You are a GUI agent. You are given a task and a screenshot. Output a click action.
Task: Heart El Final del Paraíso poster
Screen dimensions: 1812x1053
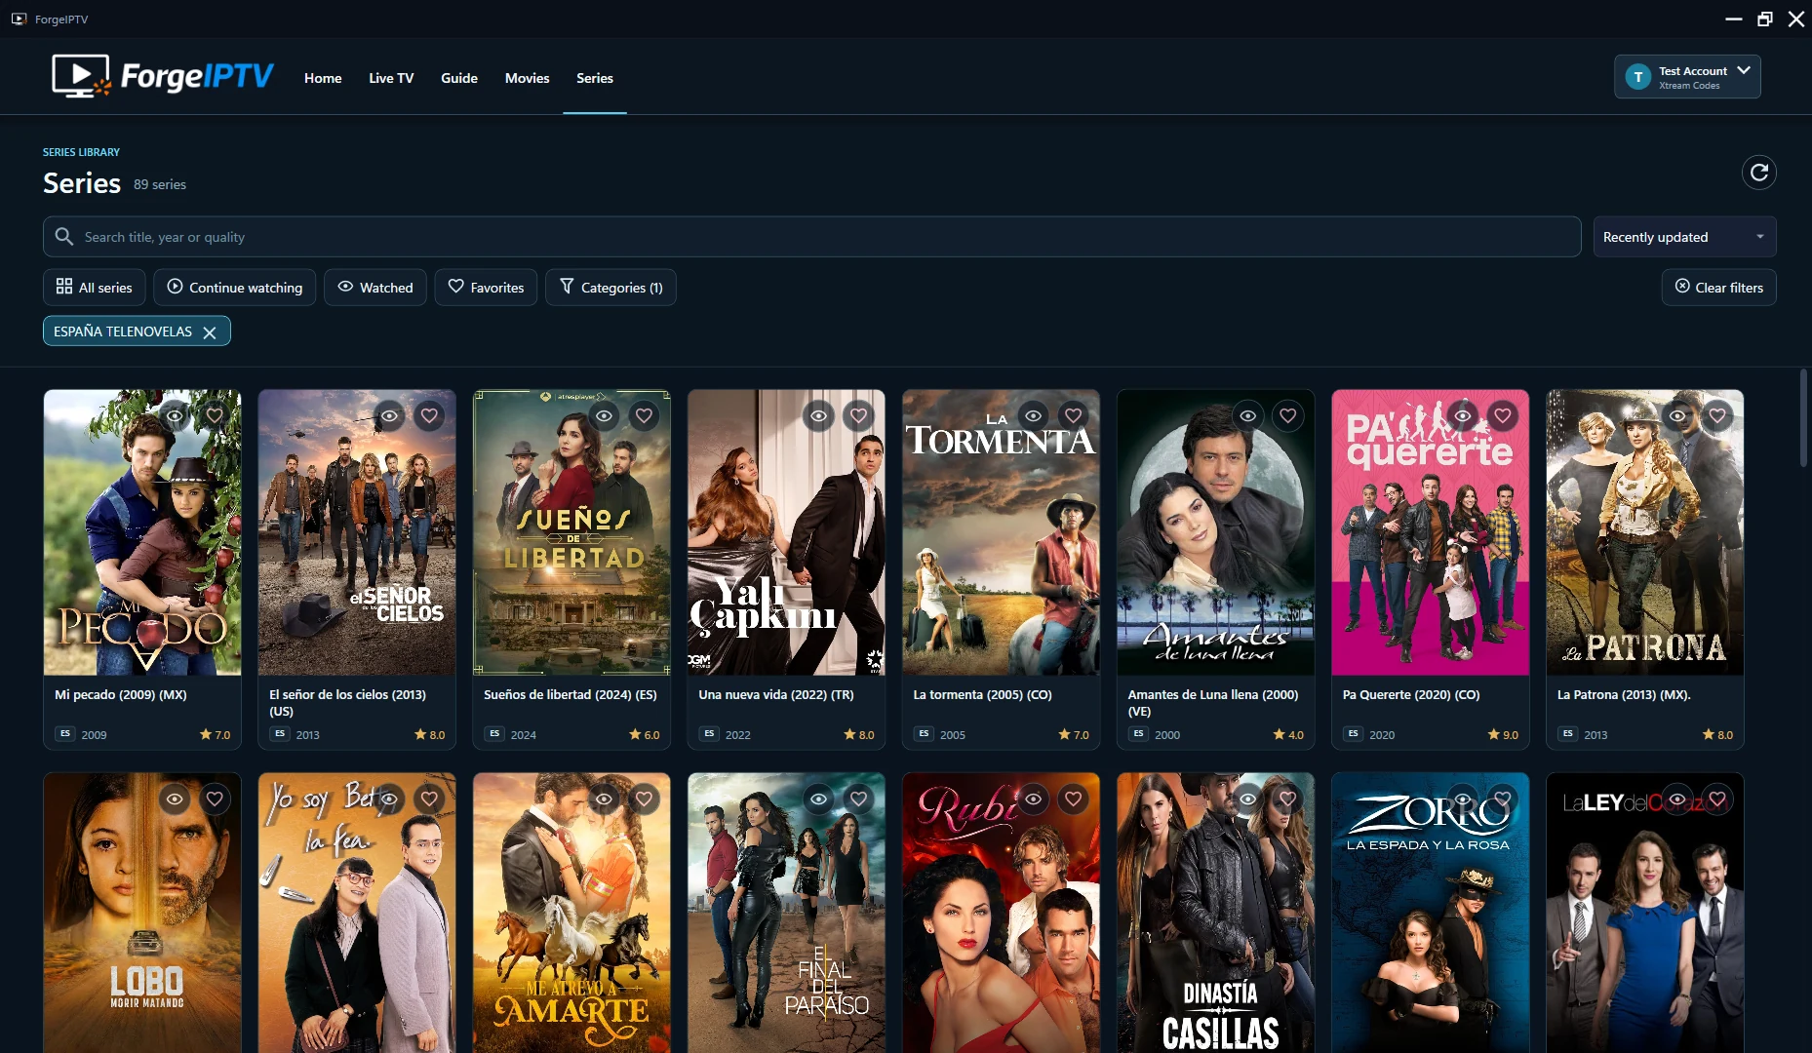pos(858,799)
